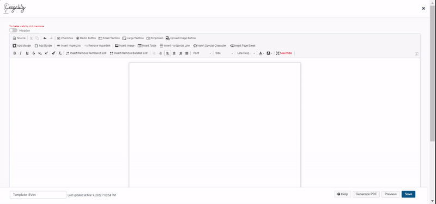Insert a Checkbox field
436x204 pixels.
[x=65, y=38]
